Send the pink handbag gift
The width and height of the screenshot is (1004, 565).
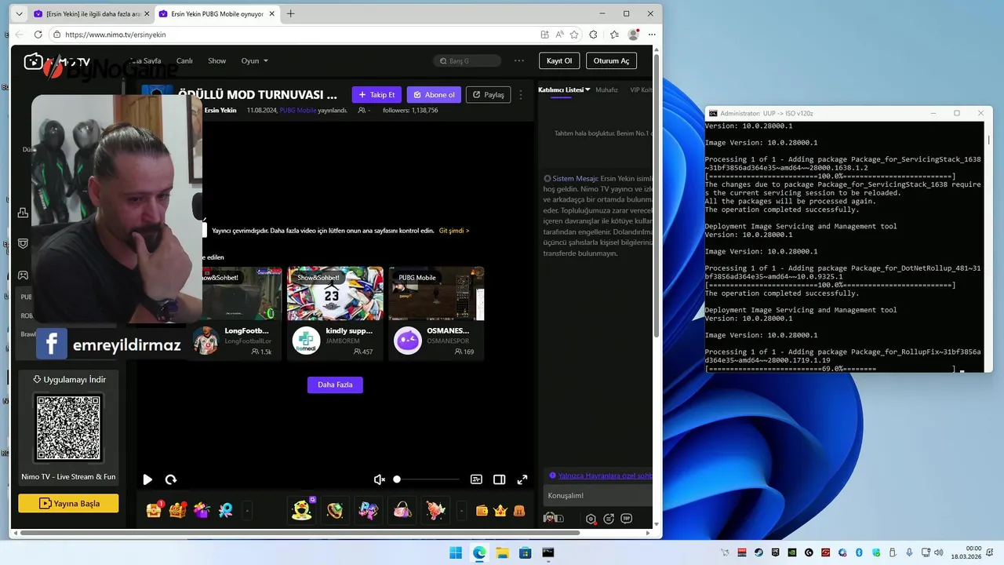(402, 510)
